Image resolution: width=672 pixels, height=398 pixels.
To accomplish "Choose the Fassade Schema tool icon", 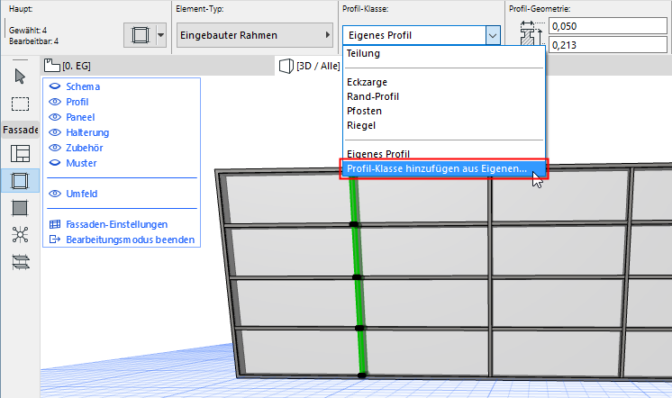I will (20, 153).
